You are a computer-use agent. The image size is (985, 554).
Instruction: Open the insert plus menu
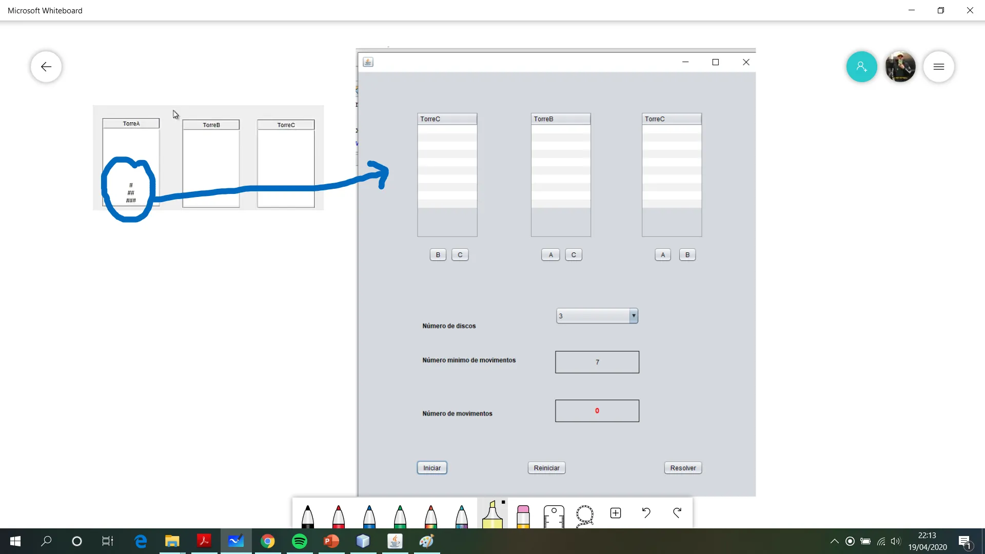point(616,513)
